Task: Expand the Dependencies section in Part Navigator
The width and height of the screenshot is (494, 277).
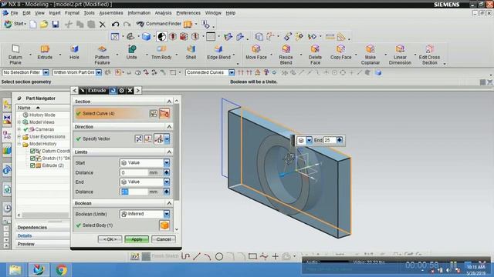Action: (32, 228)
